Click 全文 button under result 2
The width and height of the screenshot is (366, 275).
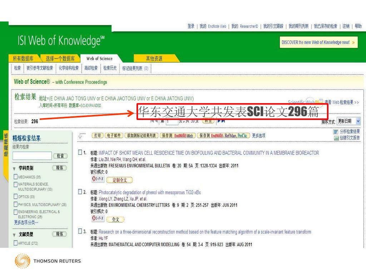point(115,219)
